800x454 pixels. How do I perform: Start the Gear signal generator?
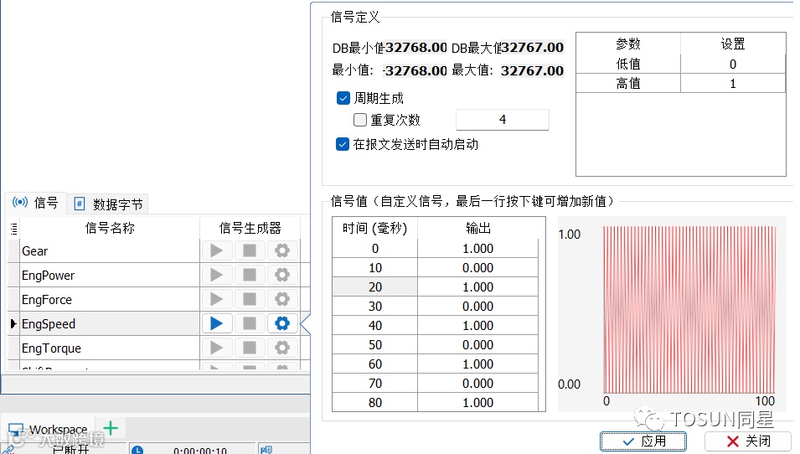(217, 250)
